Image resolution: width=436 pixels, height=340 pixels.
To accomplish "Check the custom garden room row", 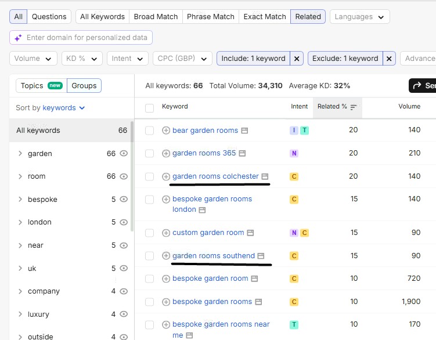I will coord(150,233).
